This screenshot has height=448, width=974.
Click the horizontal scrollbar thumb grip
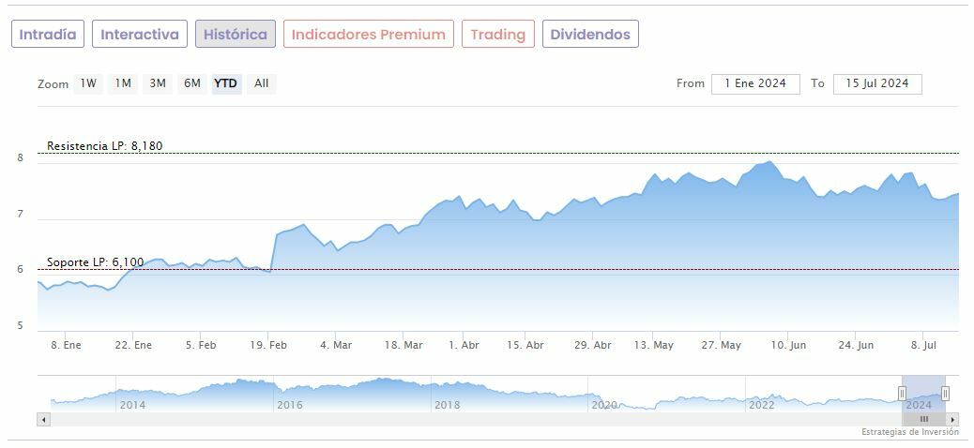[x=923, y=419]
